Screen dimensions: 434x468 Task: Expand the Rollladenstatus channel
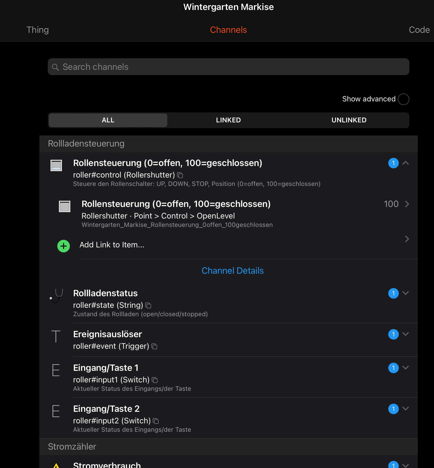point(406,293)
